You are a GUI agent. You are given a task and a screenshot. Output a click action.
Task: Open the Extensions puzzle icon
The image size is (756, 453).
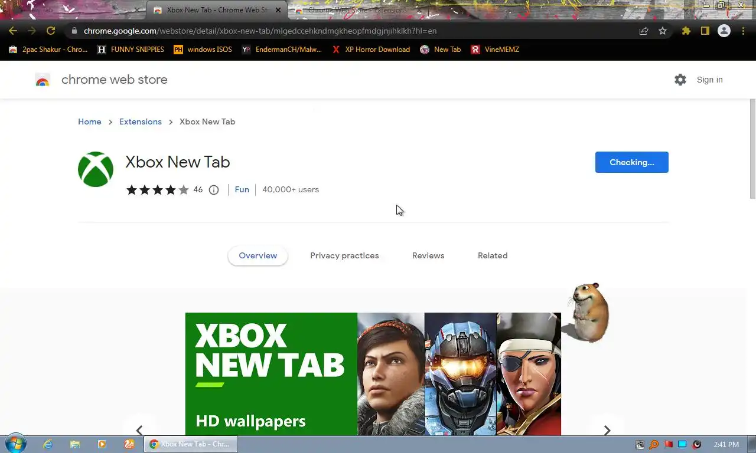pos(686,31)
